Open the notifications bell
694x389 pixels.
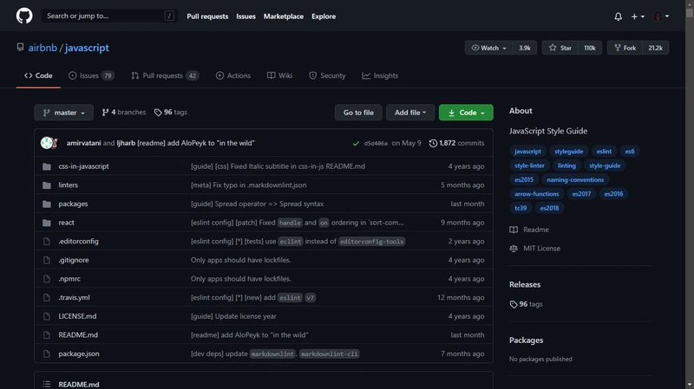[618, 16]
